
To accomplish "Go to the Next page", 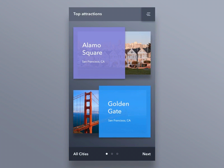I will [x=146, y=154].
